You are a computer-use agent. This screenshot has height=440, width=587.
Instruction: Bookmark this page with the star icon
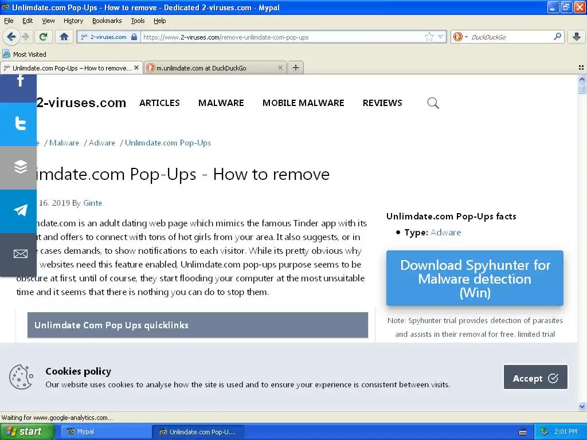[429, 37]
